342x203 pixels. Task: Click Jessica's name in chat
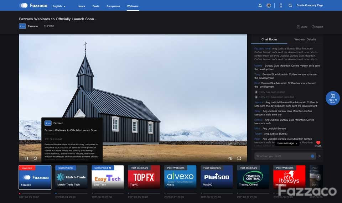(259, 102)
